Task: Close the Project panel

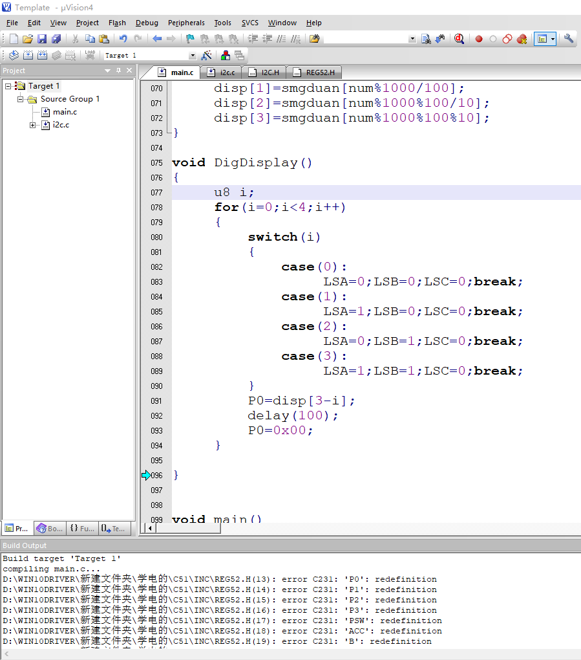Action: [129, 71]
